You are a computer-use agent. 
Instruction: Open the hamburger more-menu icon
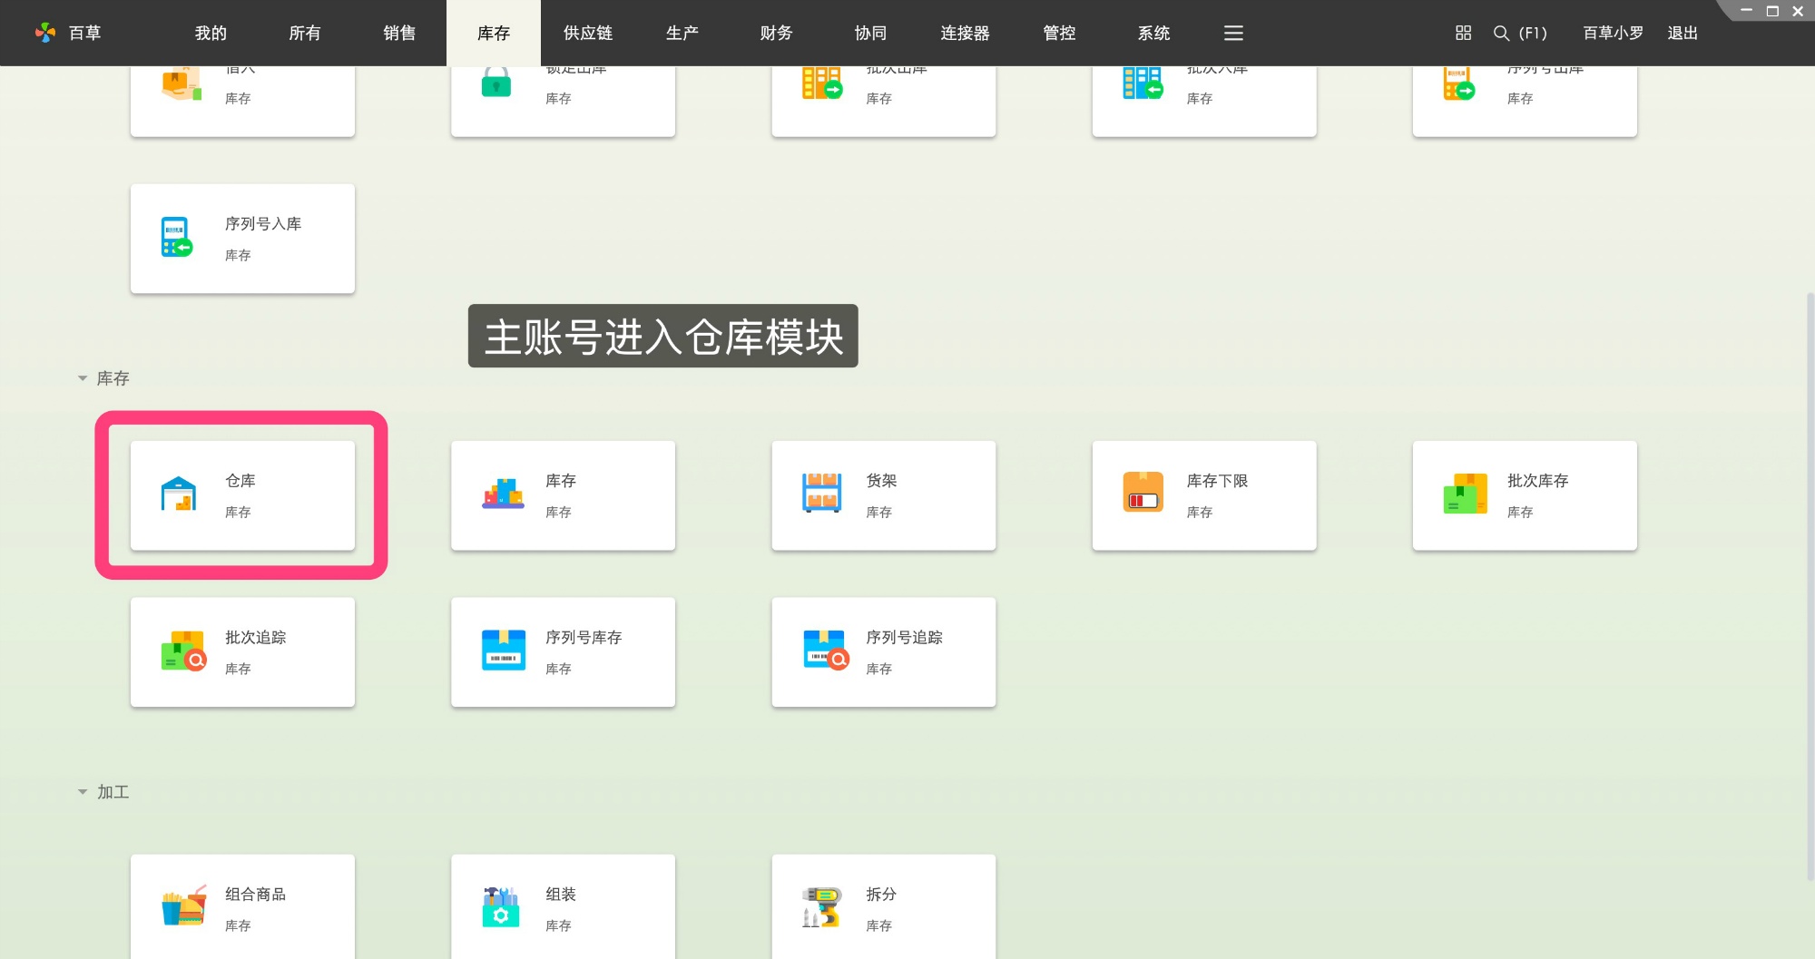1233,34
